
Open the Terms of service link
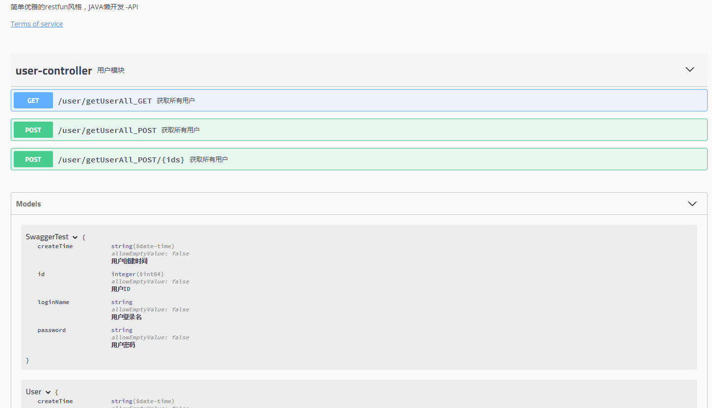pos(37,24)
